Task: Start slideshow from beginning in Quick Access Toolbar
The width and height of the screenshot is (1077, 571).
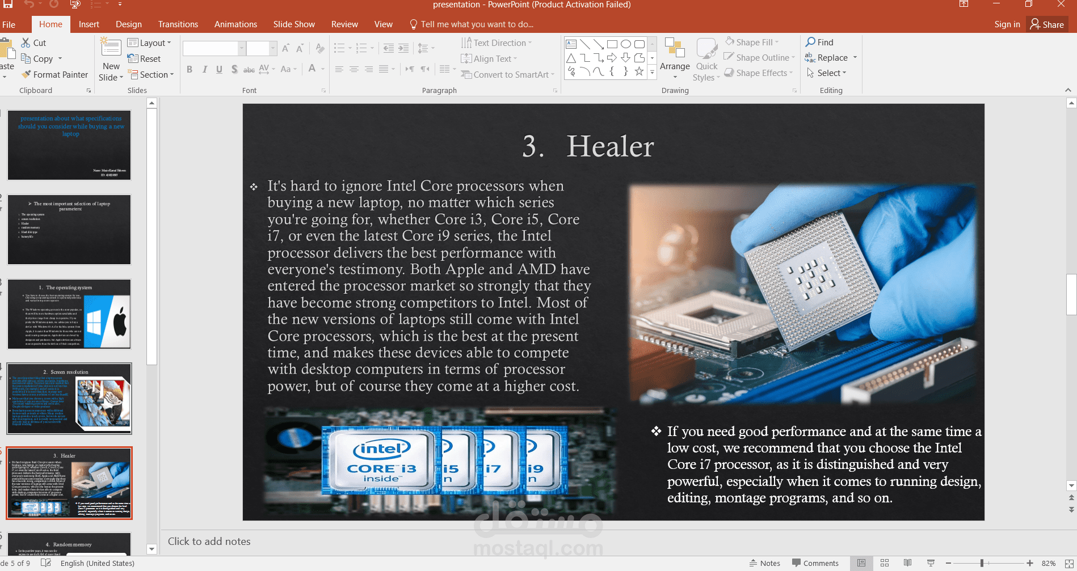Action: pyautogui.click(x=75, y=4)
